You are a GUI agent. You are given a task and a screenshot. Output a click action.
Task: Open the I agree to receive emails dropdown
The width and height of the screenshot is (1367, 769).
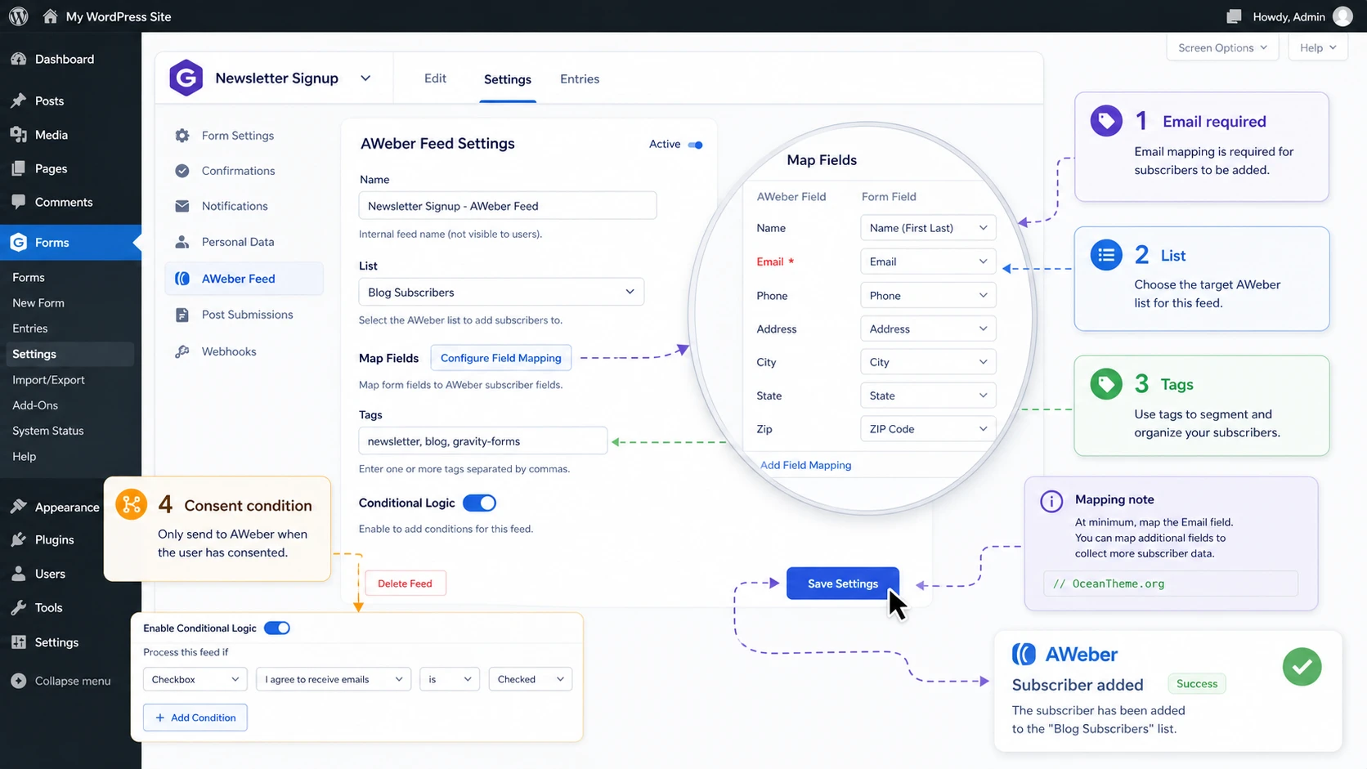(x=334, y=679)
